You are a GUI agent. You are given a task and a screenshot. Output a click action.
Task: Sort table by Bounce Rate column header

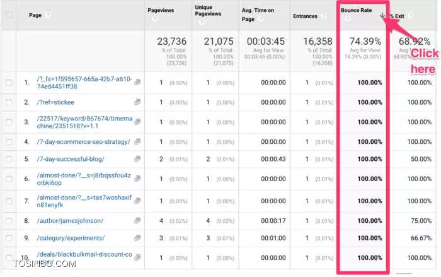pyautogui.click(x=357, y=10)
